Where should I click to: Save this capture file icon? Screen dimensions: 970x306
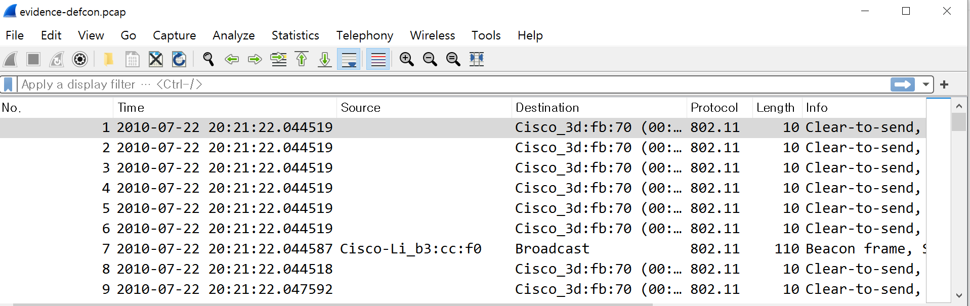click(132, 59)
